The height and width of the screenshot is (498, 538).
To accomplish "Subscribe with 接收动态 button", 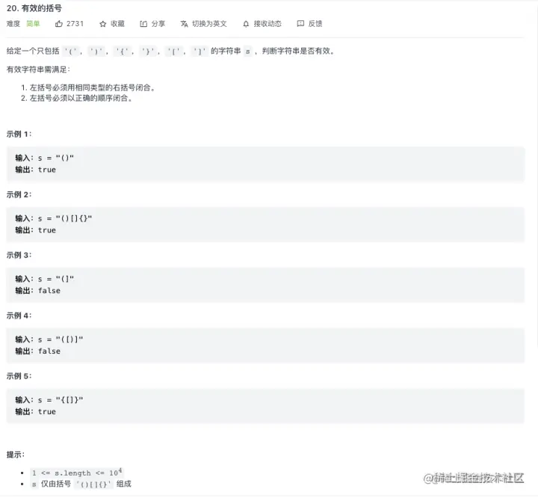I will (x=268, y=24).
